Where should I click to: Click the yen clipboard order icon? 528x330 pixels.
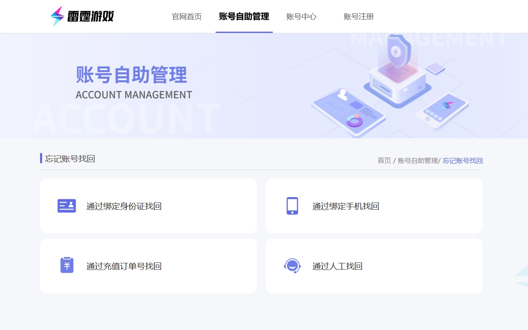coord(67,265)
